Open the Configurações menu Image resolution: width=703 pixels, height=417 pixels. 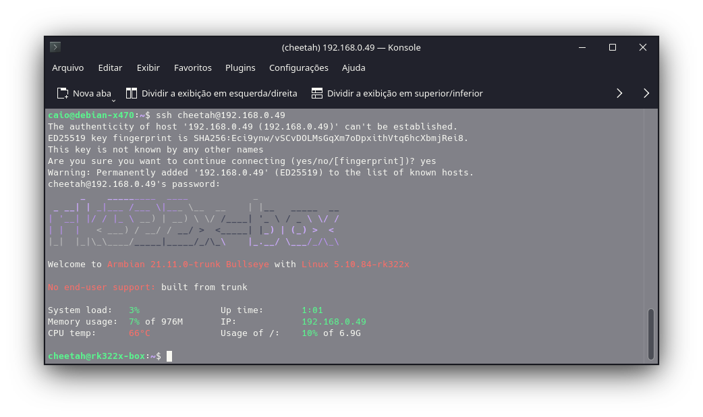299,67
